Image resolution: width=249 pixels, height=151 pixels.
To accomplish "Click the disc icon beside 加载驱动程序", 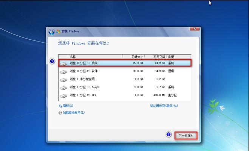I will coord(60,113).
